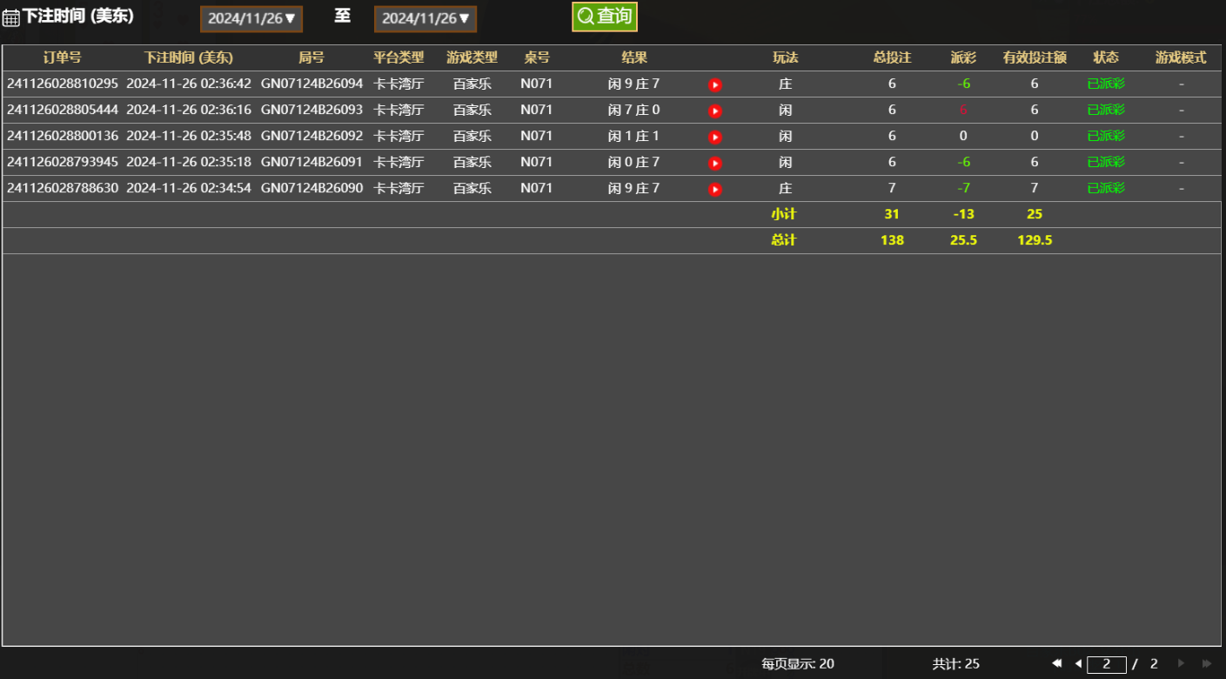This screenshot has height=679, width=1226.
Task: Click the 游戏模式 column header
Action: (x=1181, y=57)
